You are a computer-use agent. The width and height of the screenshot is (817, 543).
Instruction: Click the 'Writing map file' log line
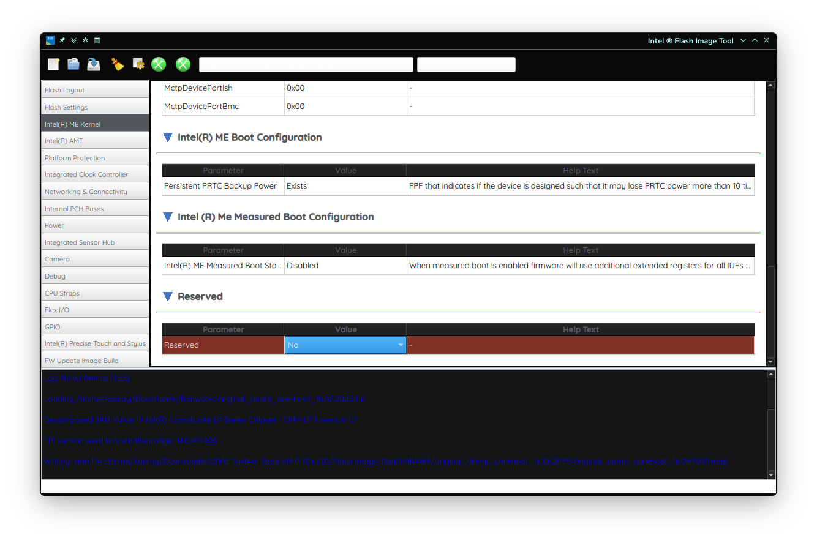pos(386,462)
